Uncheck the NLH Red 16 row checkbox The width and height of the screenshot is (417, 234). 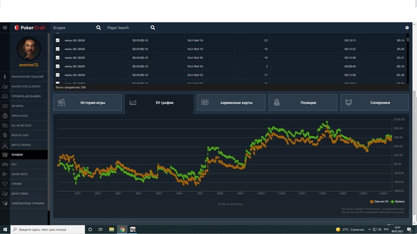click(58, 40)
